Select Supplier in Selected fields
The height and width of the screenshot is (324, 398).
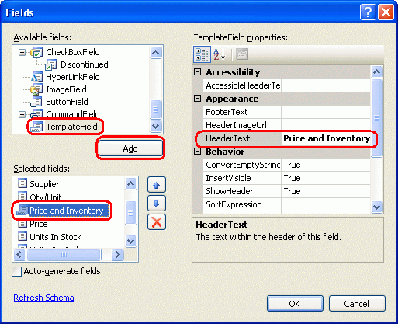pos(44,184)
